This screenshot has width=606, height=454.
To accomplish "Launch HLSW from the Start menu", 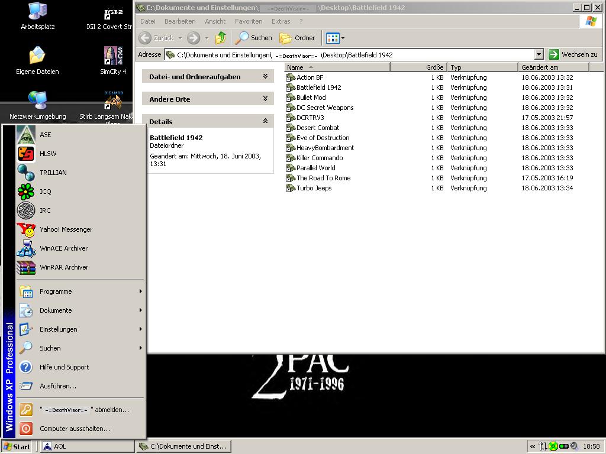I will (80, 154).
